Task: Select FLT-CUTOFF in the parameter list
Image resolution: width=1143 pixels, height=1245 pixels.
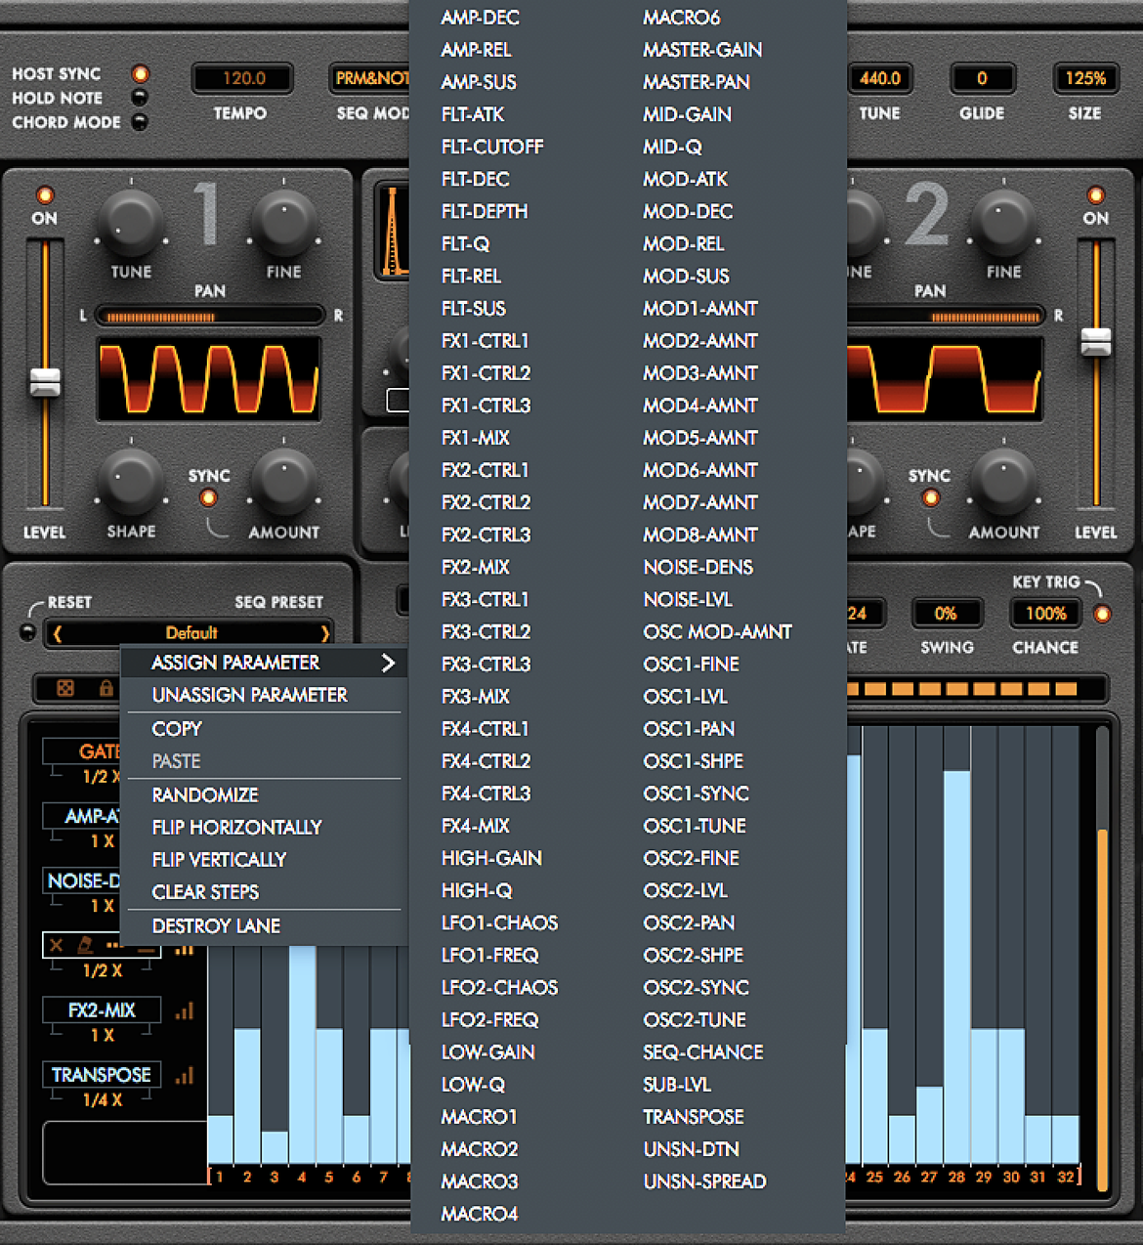Action: coord(492,147)
